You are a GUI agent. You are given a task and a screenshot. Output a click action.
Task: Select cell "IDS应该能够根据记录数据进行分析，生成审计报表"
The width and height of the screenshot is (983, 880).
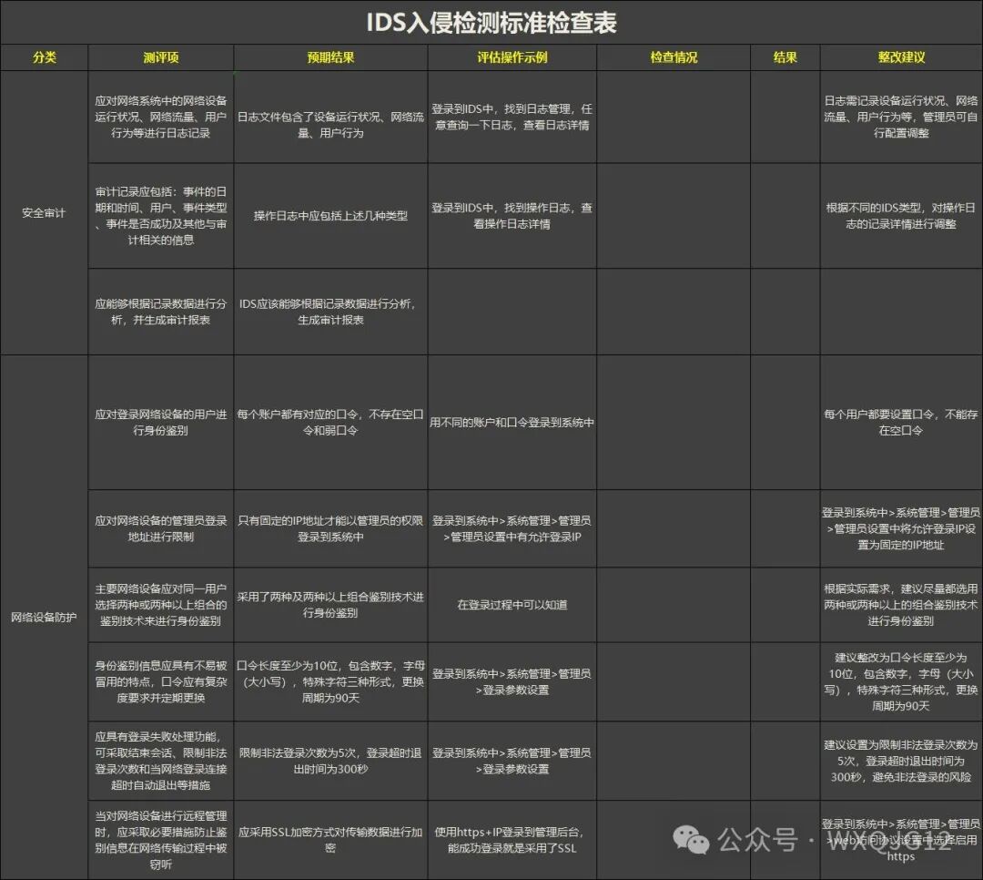click(x=330, y=312)
